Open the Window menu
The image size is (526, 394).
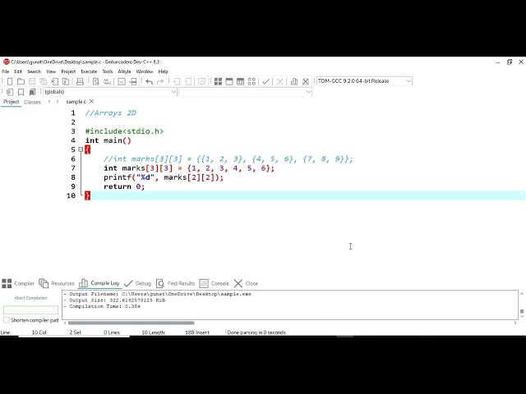click(145, 71)
